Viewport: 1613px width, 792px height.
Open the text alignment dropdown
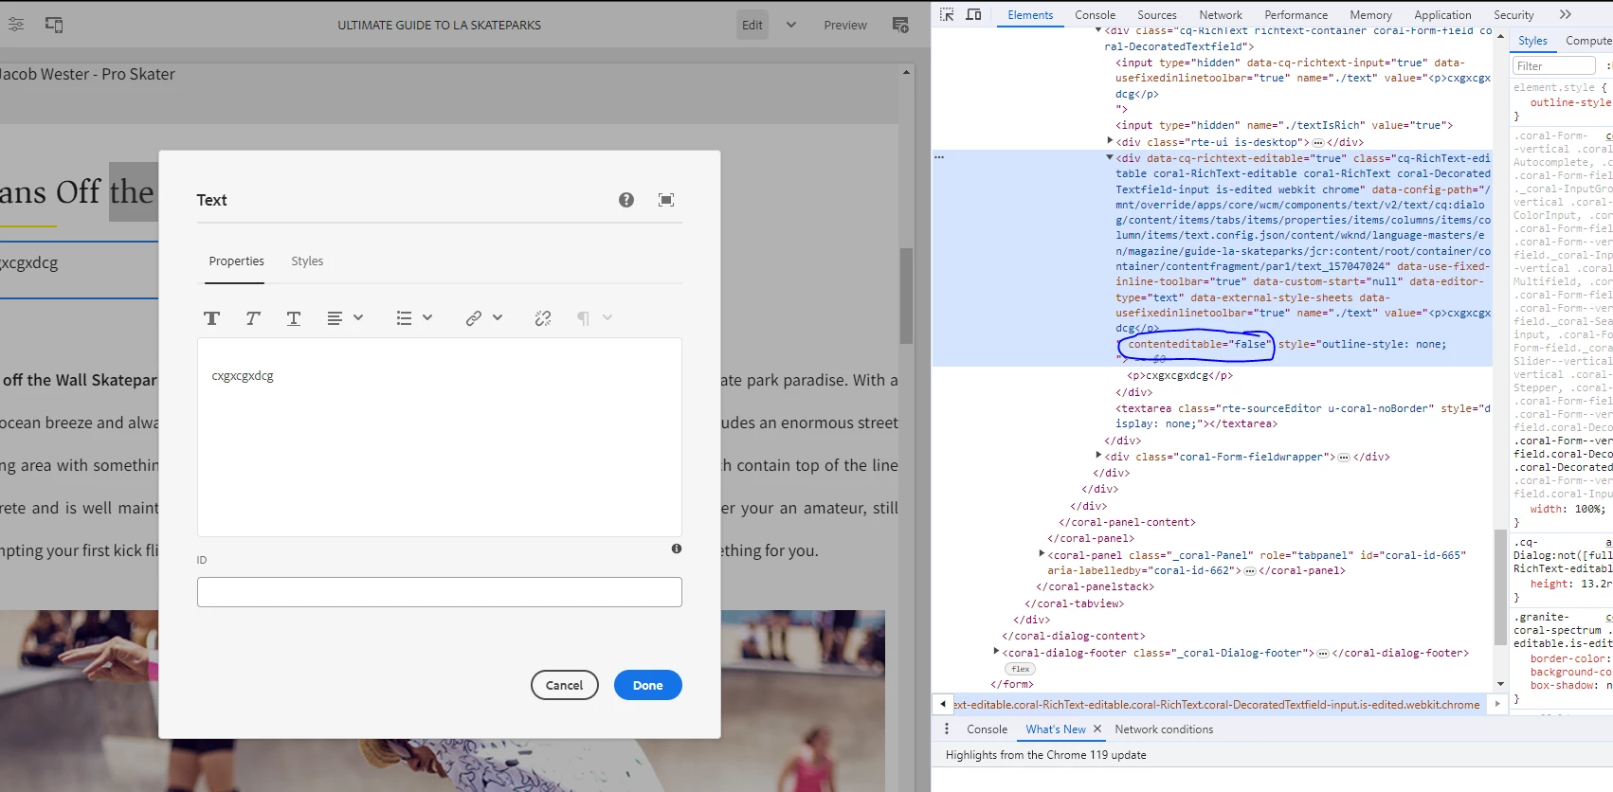point(345,318)
